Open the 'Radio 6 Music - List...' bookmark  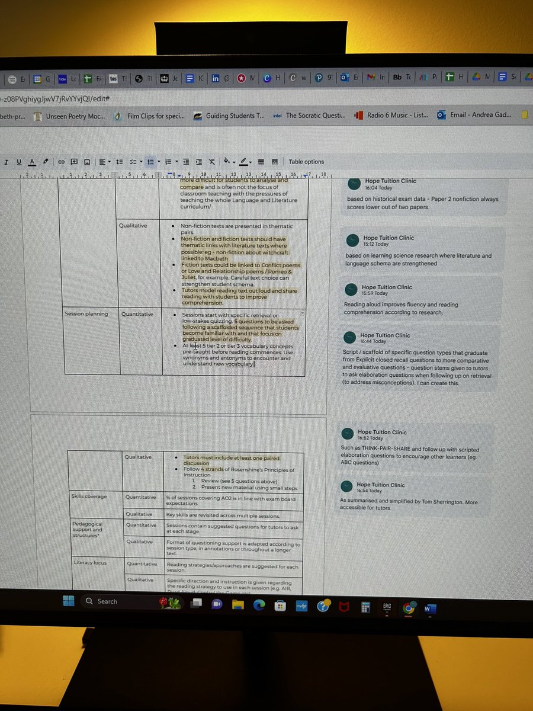click(391, 115)
